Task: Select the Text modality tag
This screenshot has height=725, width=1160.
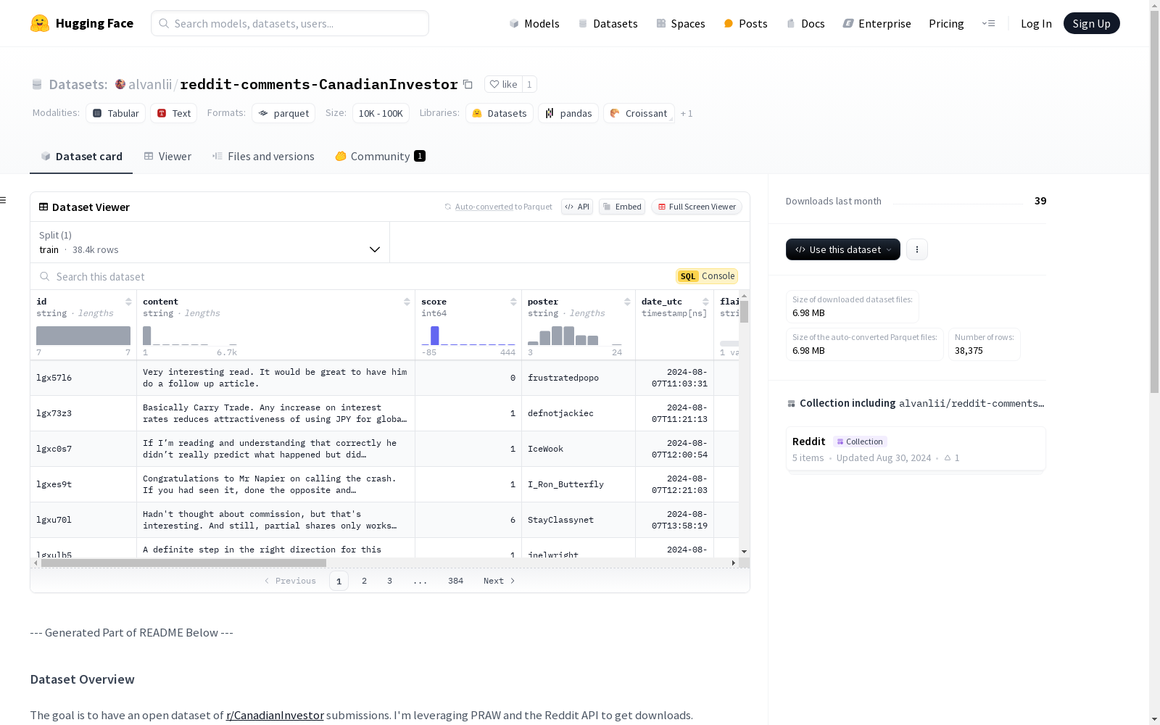Action: tap(174, 113)
